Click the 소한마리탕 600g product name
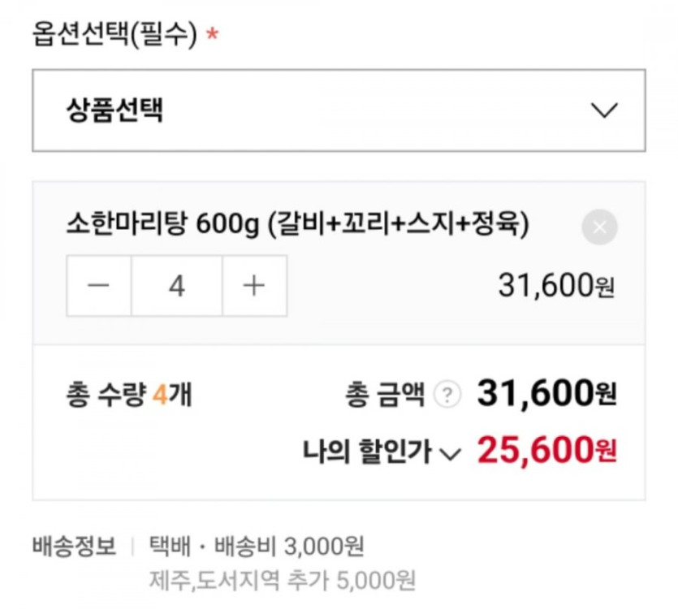Viewport: 678px width, 614px height. (x=297, y=225)
